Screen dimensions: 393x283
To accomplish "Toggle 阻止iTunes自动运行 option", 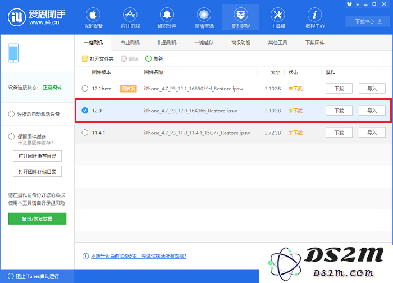I will [x=11, y=276].
